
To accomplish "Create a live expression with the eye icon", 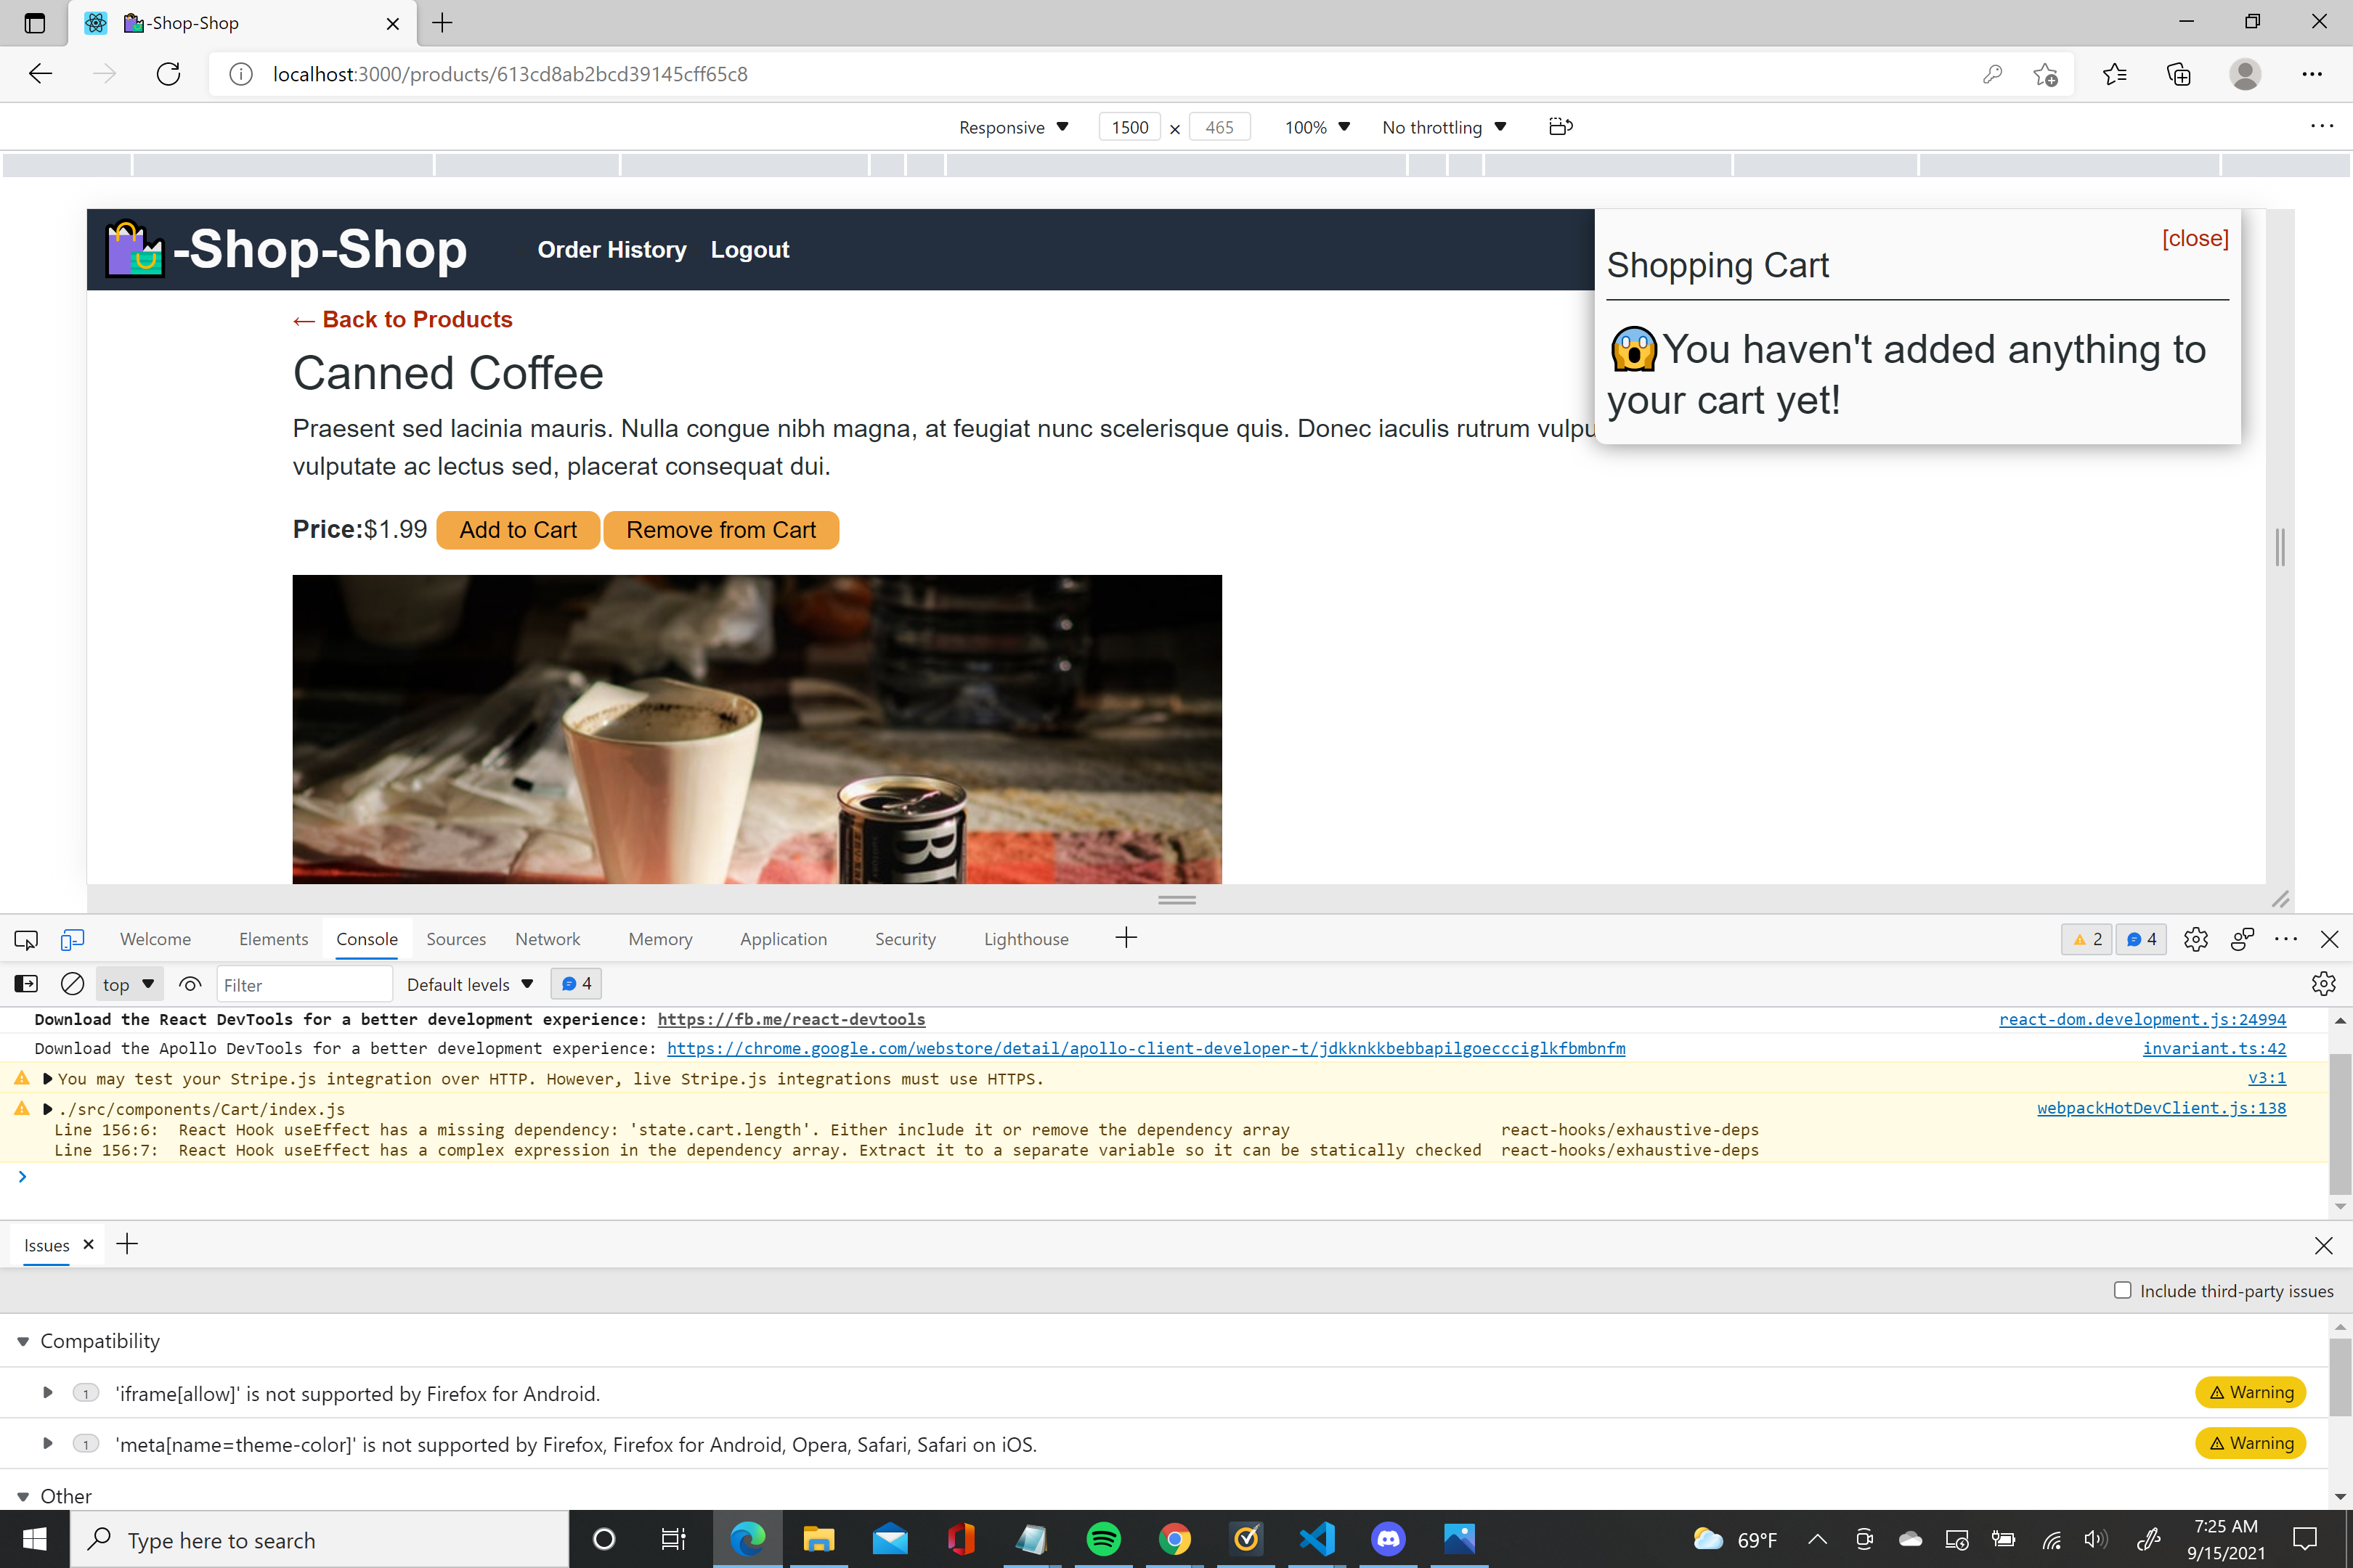I will tap(189, 984).
